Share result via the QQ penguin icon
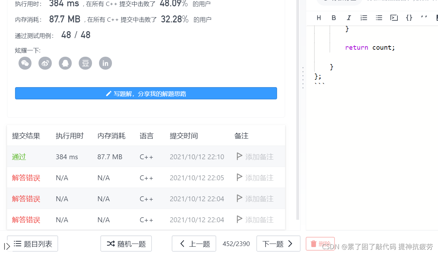This screenshot has width=438, height=253. [65, 63]
